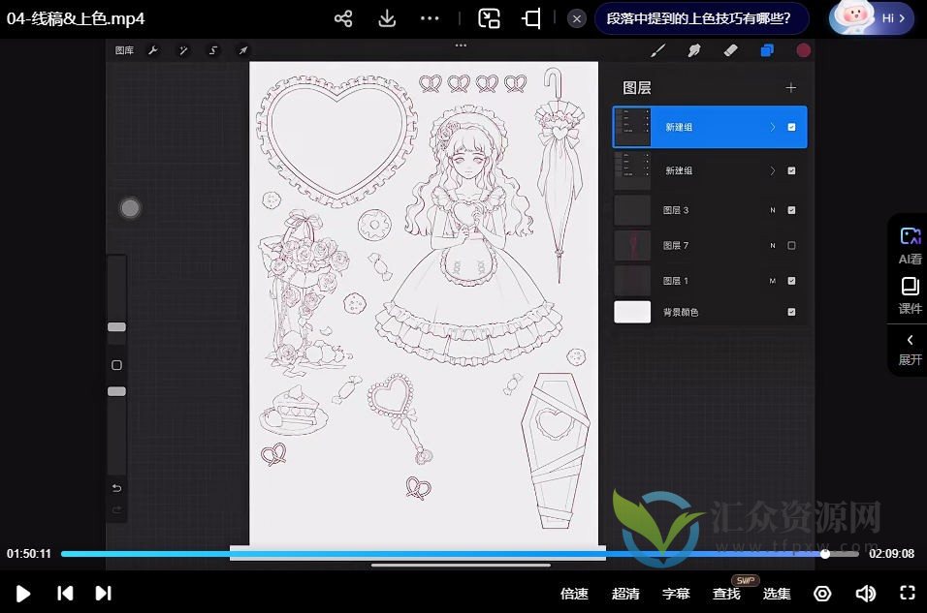
Task: Open the Procreate layers panel icon
Action: point(767,50)
